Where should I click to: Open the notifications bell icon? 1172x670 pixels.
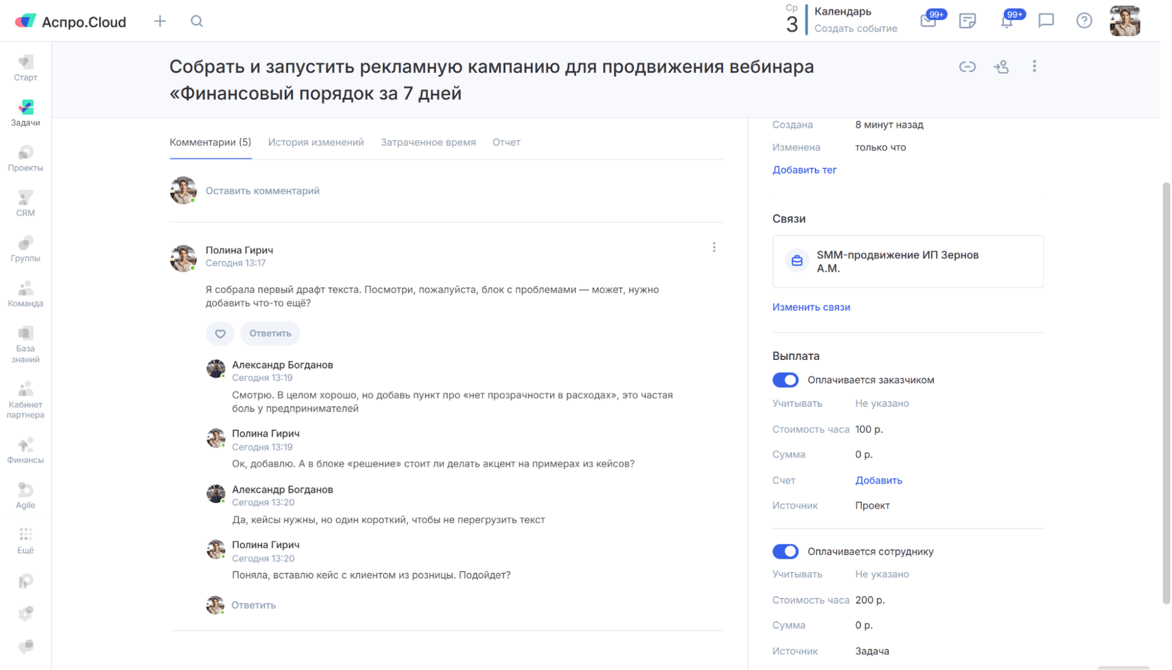coord(1006,22)
